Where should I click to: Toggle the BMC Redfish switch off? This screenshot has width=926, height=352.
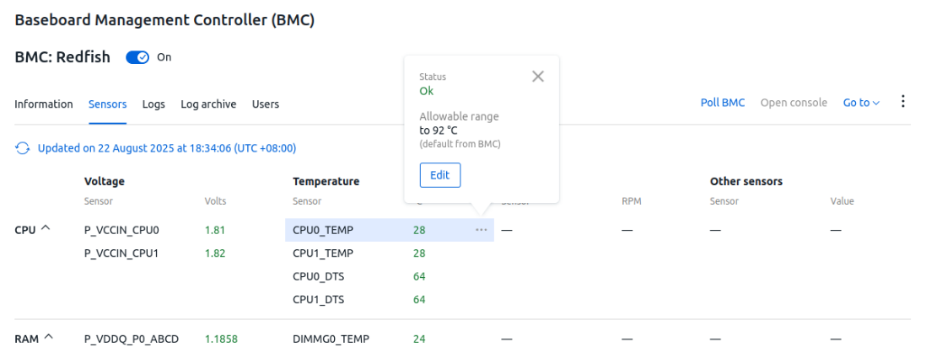click(137, 58)
